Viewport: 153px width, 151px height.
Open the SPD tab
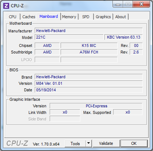coord(86,17)
